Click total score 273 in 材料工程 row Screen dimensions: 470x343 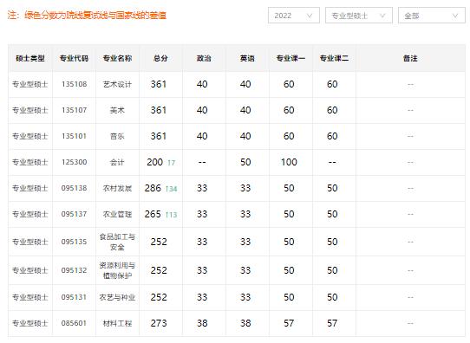(x=159, y=324)
